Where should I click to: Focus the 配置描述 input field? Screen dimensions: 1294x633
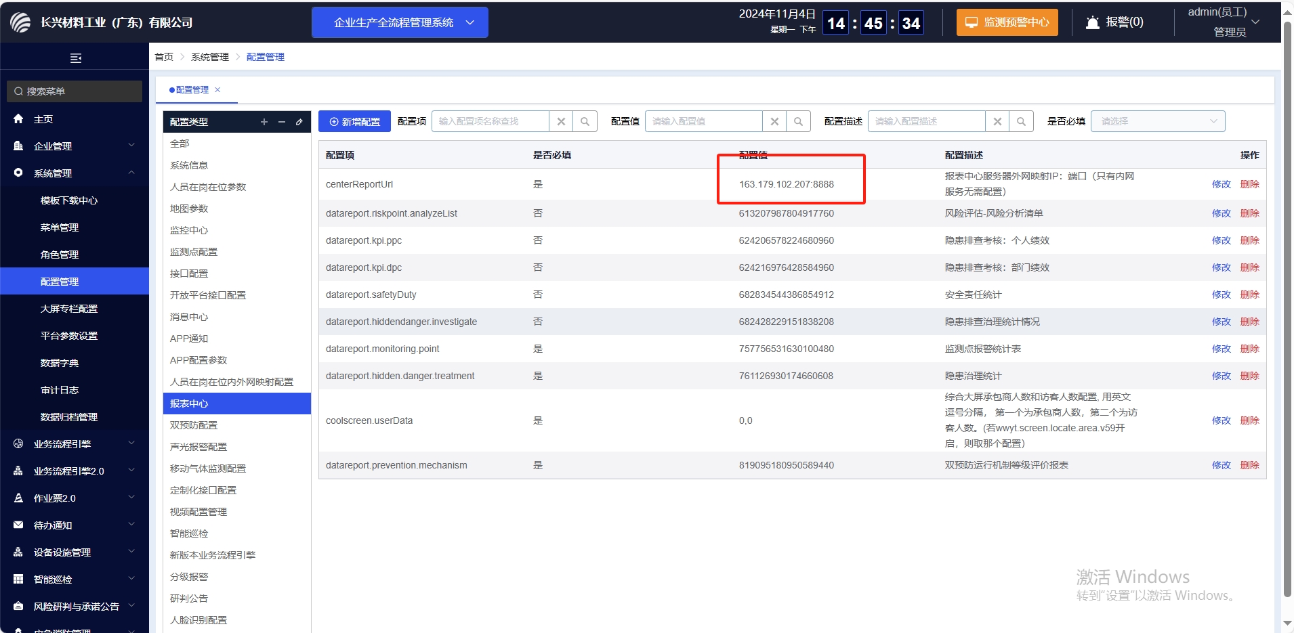click(927, 122)
